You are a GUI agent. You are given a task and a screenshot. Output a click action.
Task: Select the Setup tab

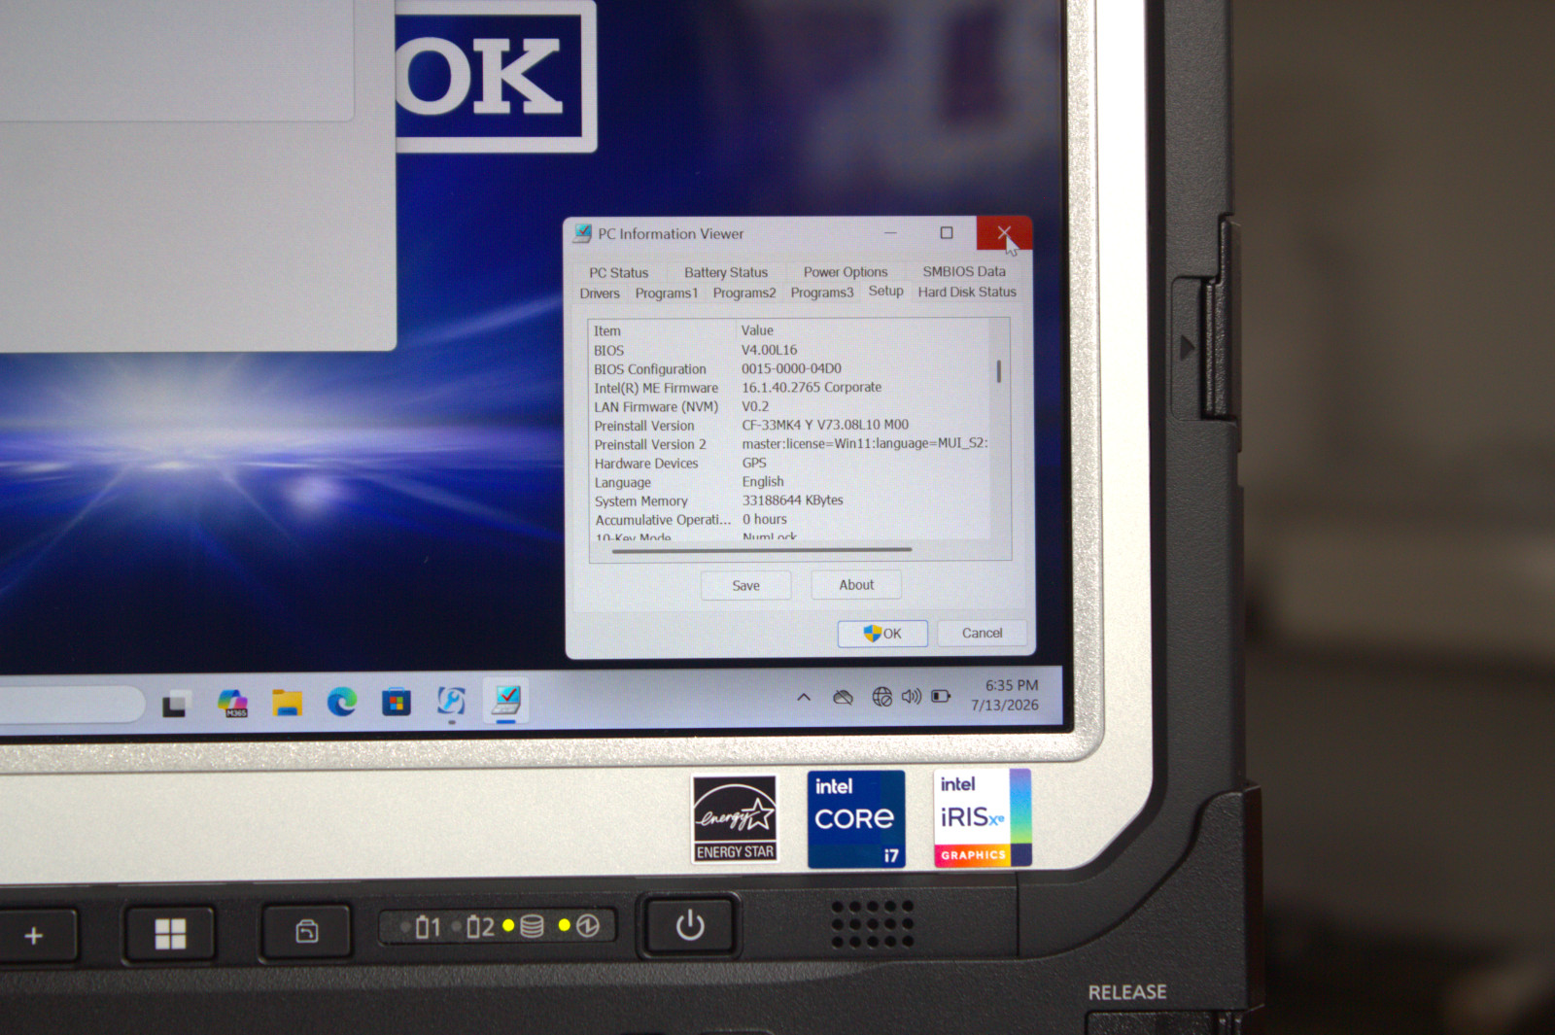[885, 291]
